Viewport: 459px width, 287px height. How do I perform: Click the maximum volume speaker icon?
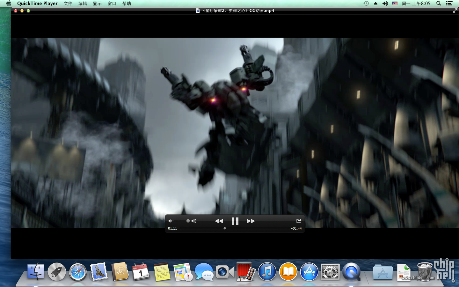(194, 221)
